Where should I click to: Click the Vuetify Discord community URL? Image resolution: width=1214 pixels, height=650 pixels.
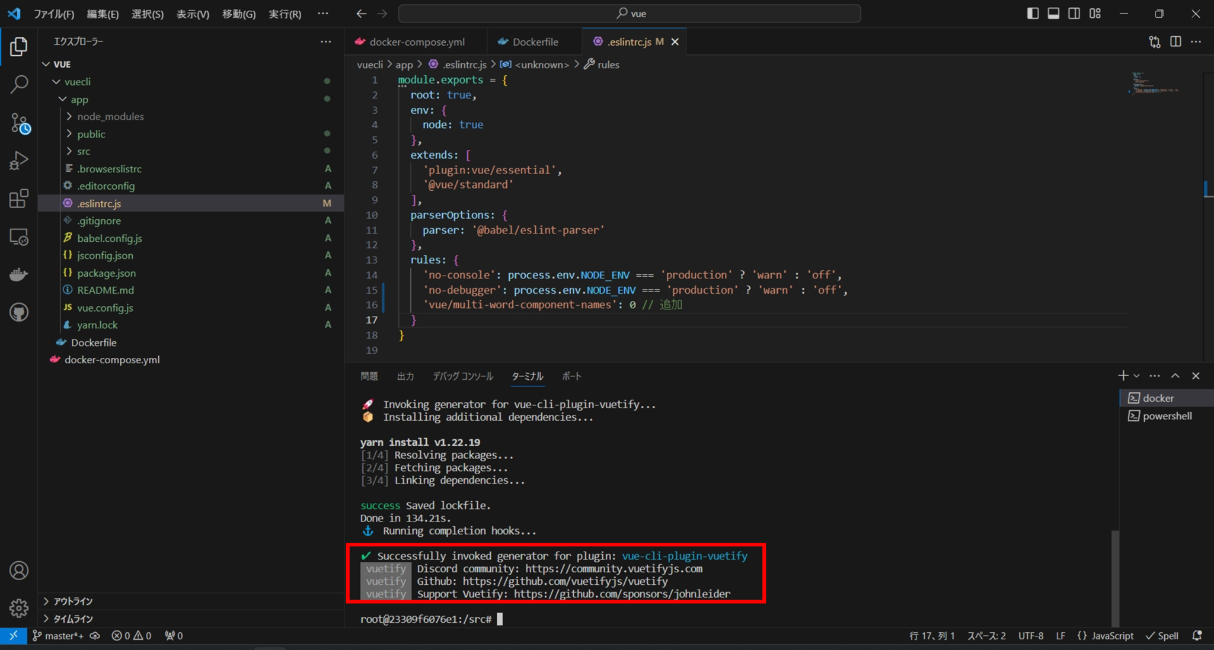[x=614, y=568]
